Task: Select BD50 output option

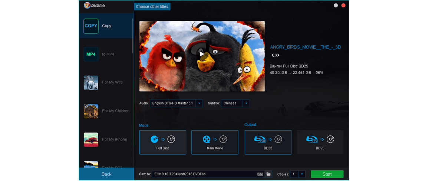Action: tap(268, 142)
